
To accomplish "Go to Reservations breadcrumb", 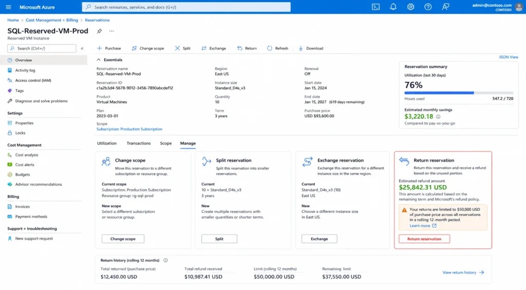I will pos(97,20).
